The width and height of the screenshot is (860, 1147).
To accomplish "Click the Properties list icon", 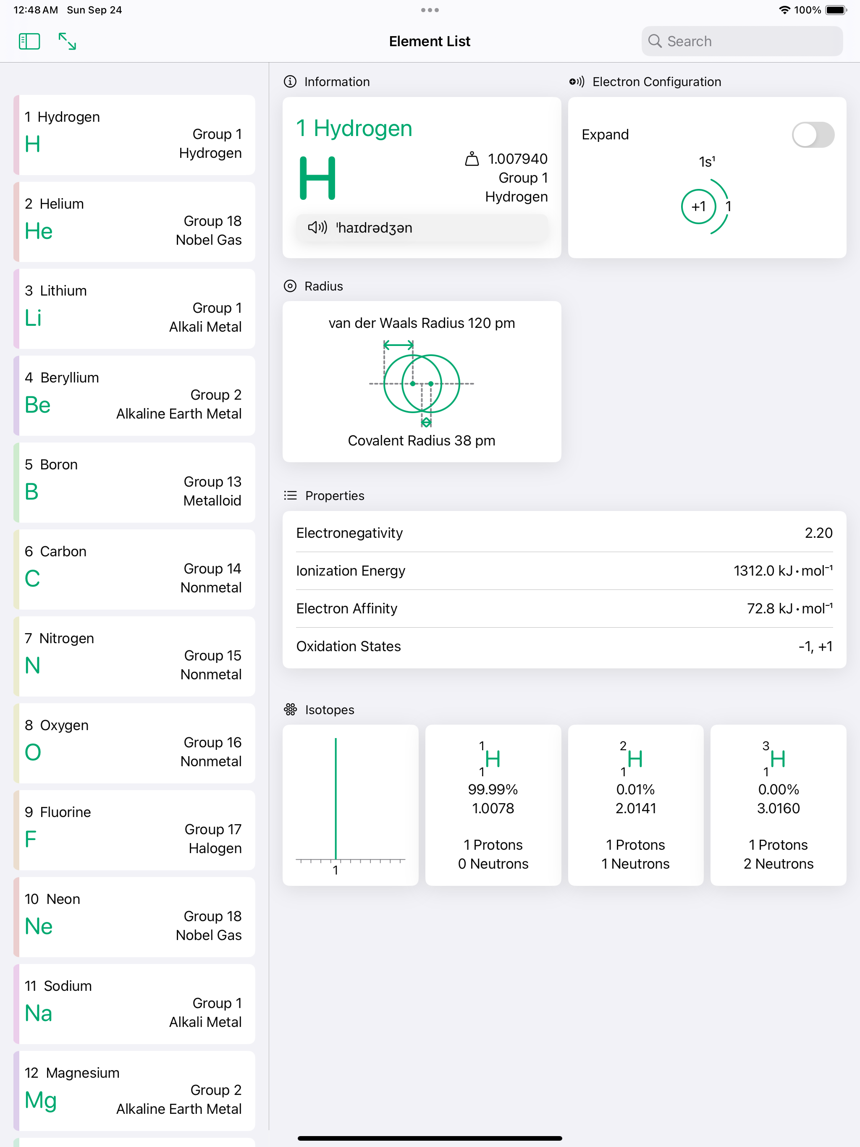I will click(291, 496).
